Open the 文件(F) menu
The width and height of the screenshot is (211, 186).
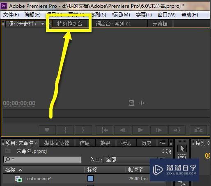(11, 15)
